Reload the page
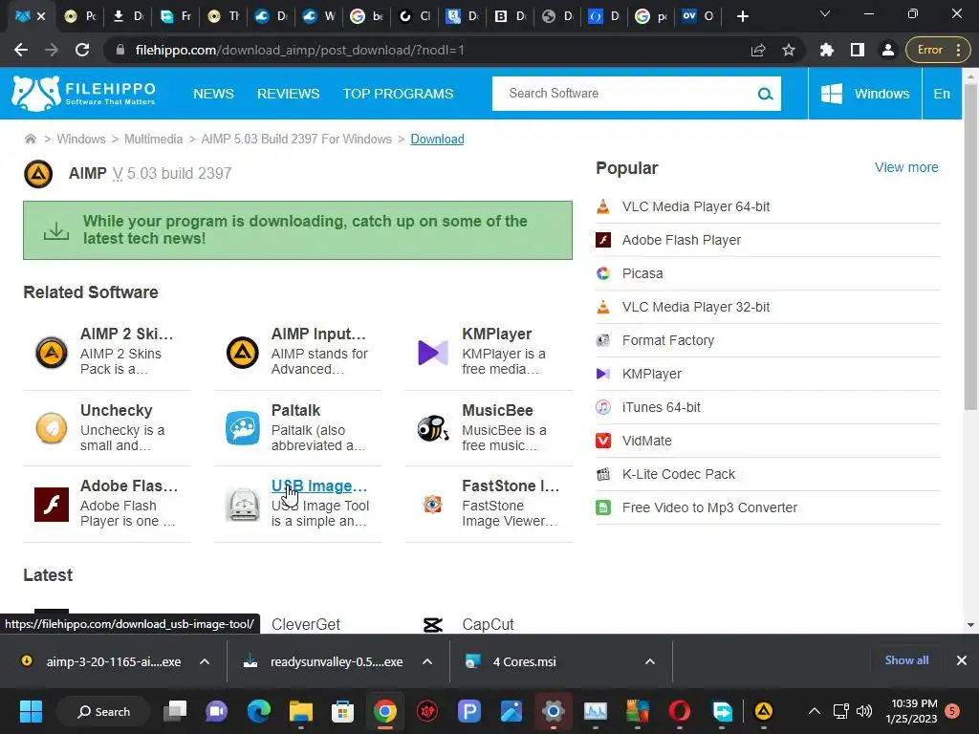The width and height of the screenshot is (979, 734). click(x=82, y=50)
